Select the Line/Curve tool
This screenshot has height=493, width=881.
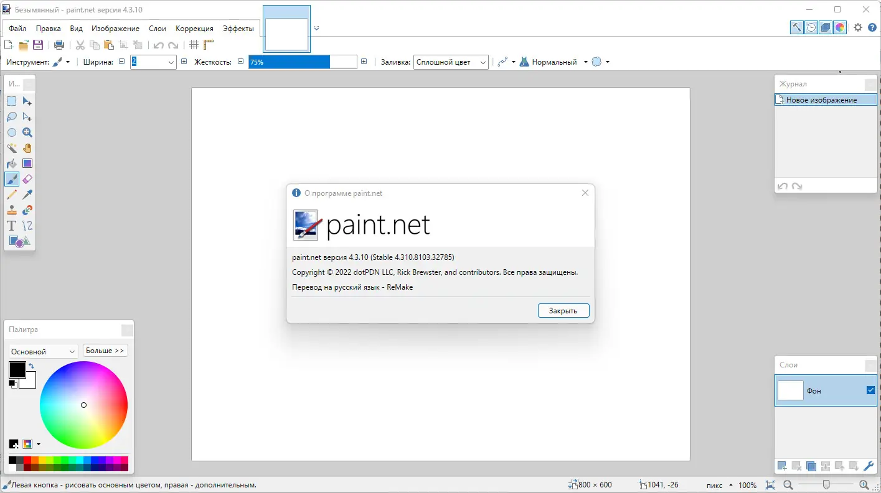coord(27,226)
